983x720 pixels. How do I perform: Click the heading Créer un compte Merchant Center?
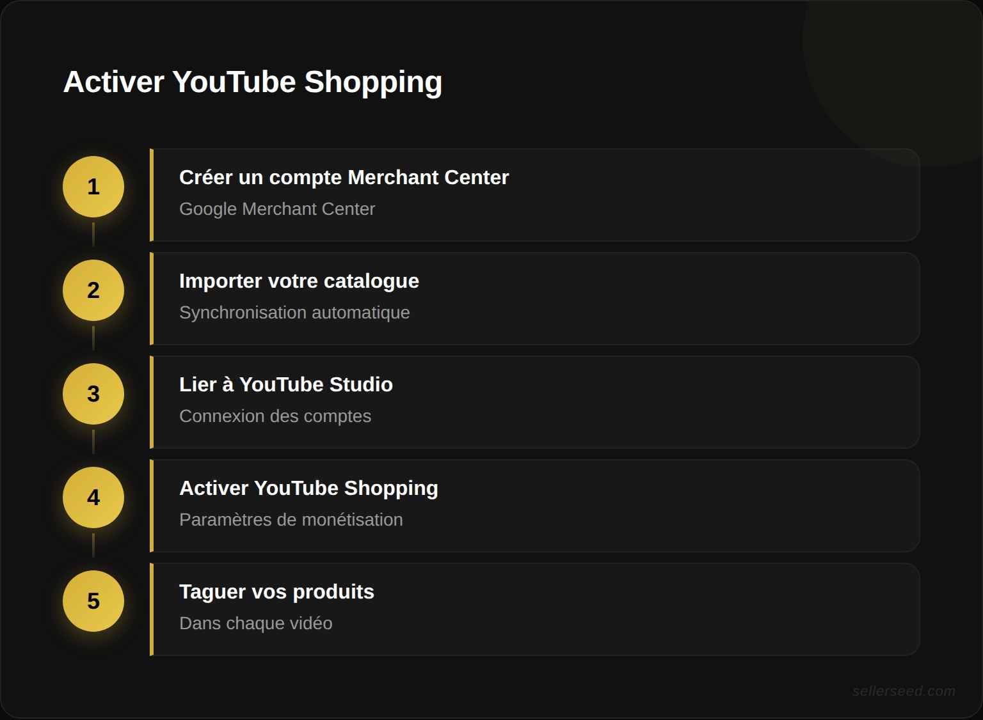click(x=344, y=177)
